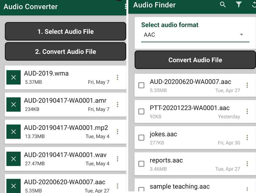Tick the PTT-20201223-WA0001.aac checkbox
Screen dimensions: 256x193
[x=141, y=111]
